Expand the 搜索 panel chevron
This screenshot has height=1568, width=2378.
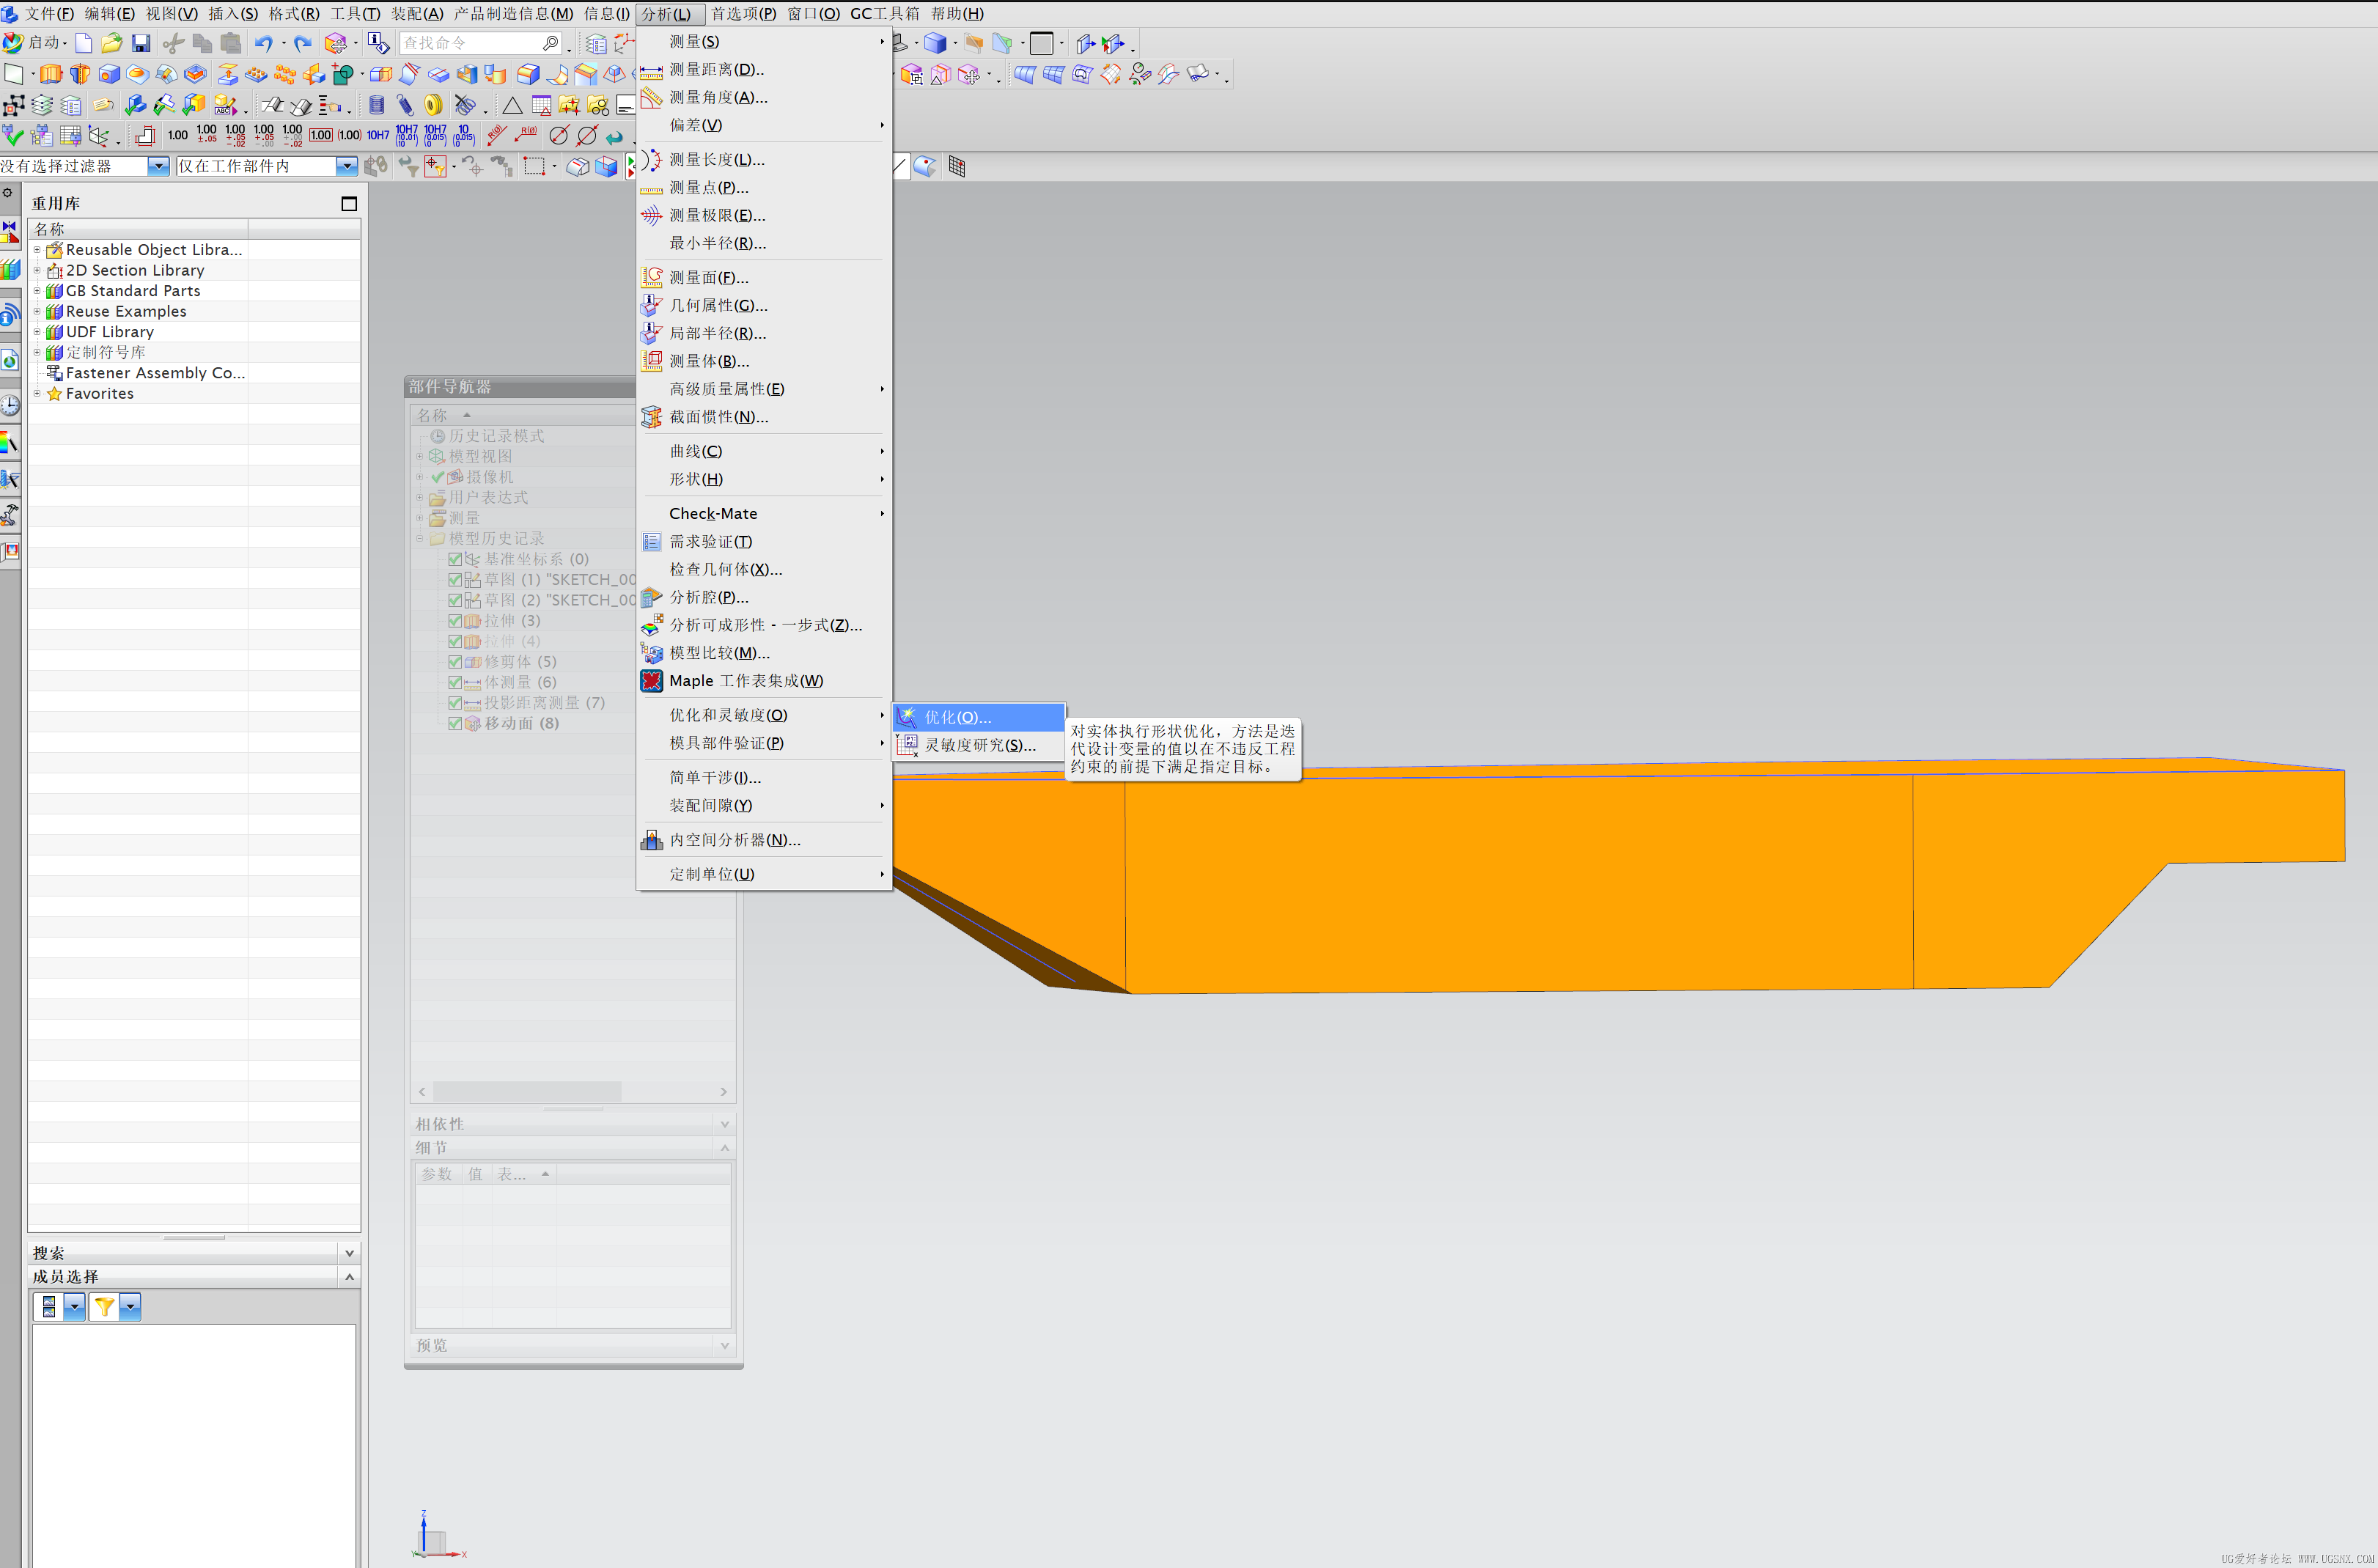(349, 1253)
